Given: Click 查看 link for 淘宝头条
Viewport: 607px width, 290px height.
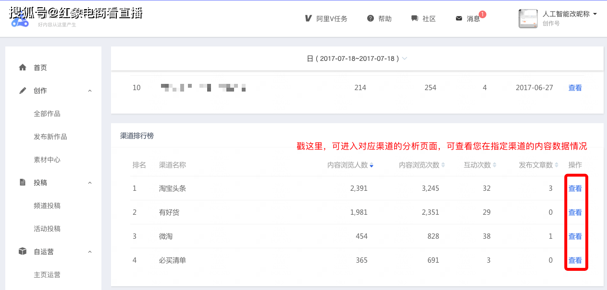Looking at the screenshot, I should click(x=575, y=188).
